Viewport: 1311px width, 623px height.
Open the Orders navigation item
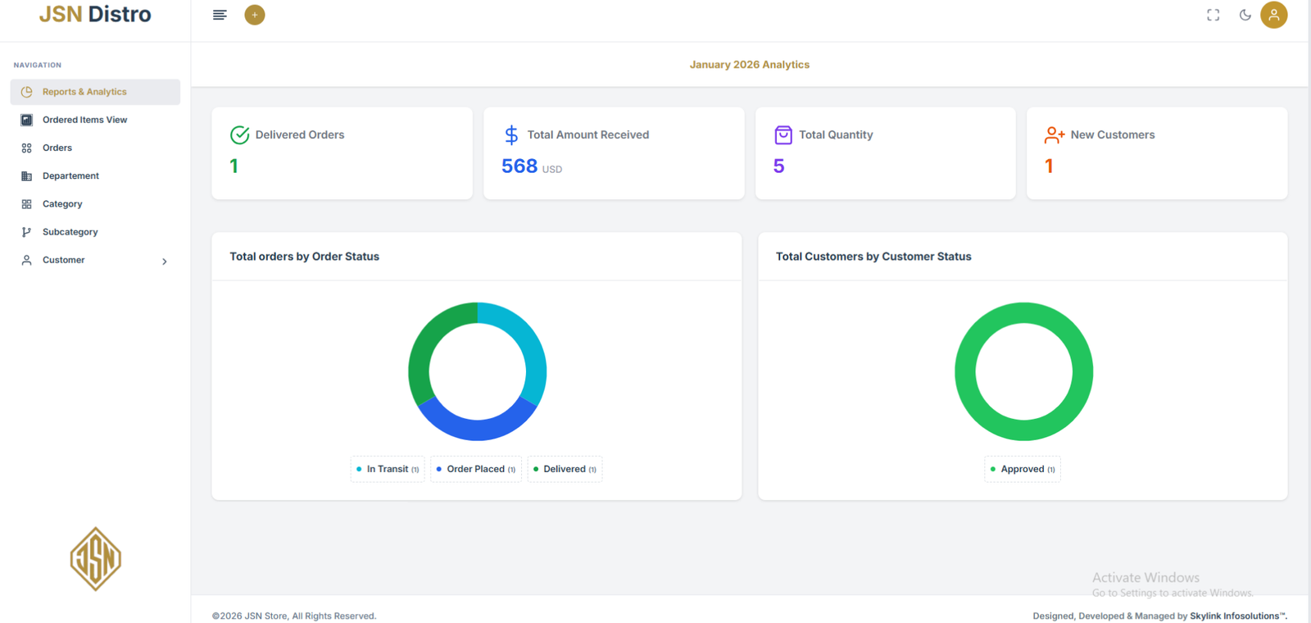coord(57,148)
